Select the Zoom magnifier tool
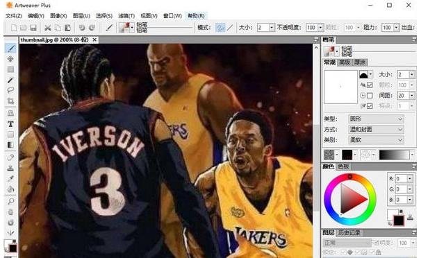The width and height of the screenshot is (421, 258). point(10,201)
